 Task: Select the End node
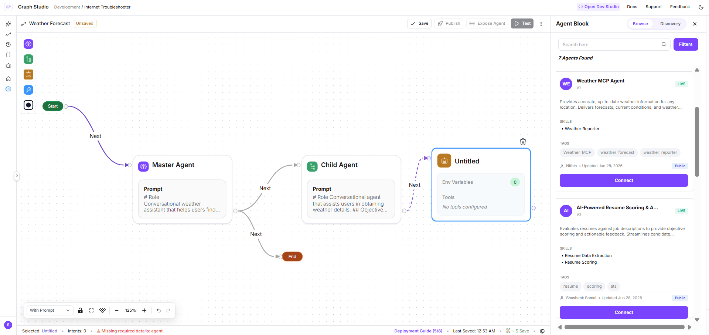(292, 257)
